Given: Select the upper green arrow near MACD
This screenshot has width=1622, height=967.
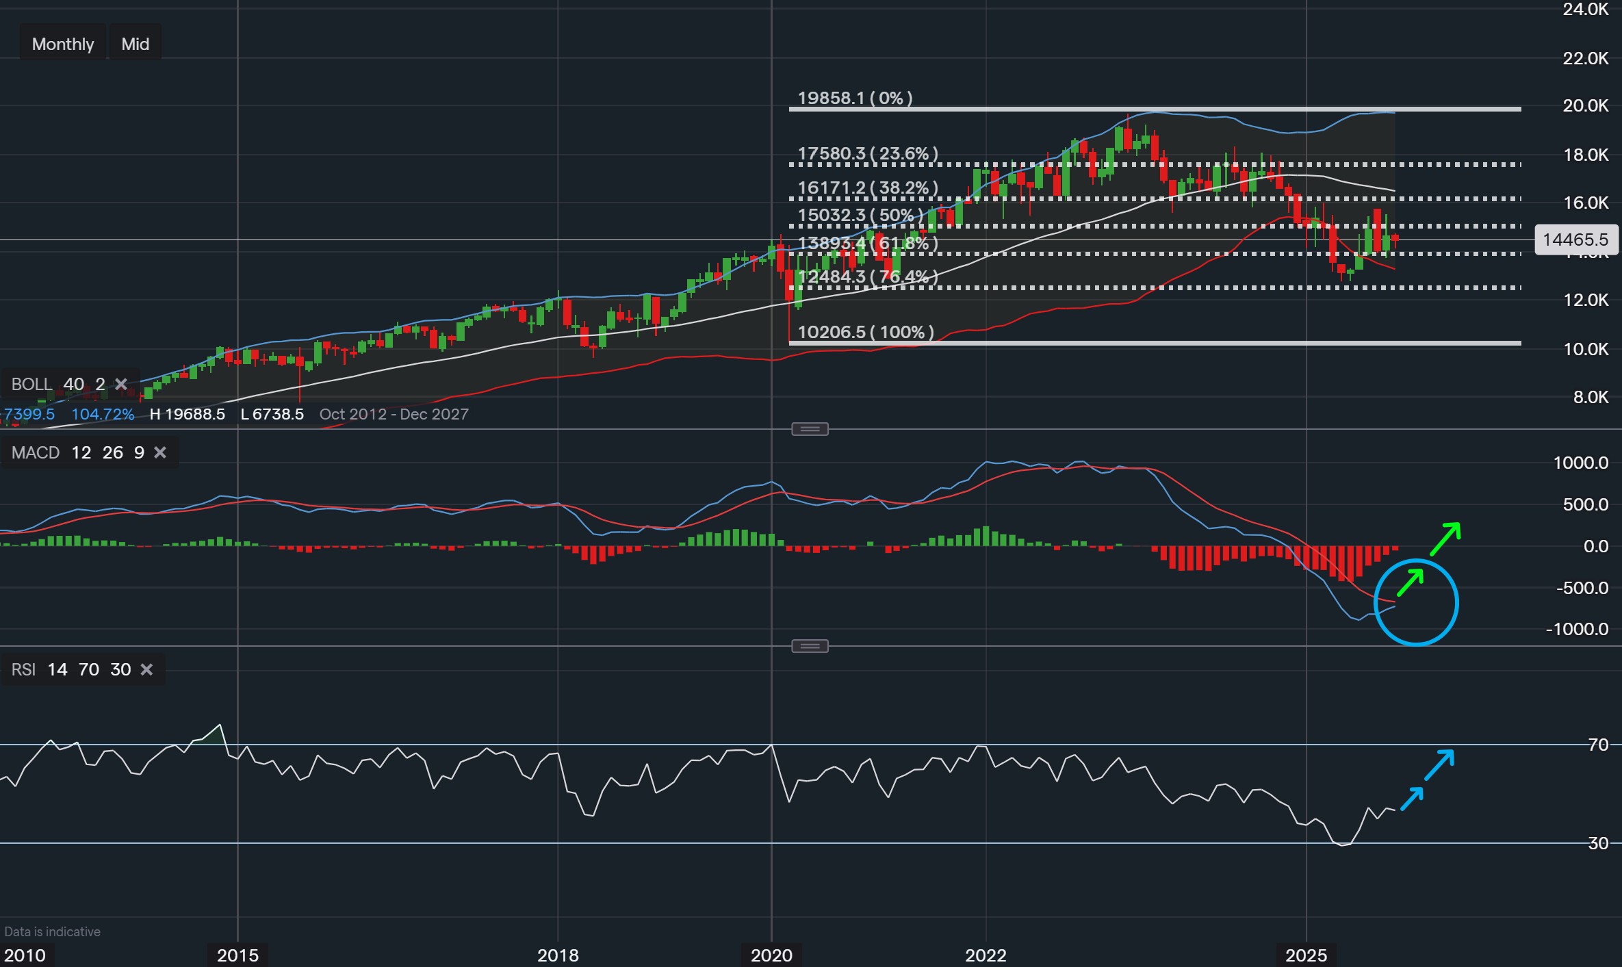Looking at the screenshot, I should 1445,539.
